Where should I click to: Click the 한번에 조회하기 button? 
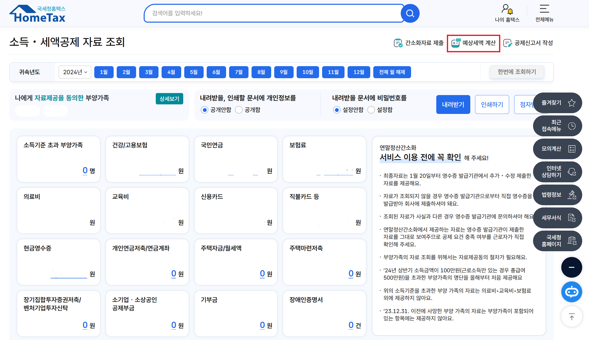517,72
